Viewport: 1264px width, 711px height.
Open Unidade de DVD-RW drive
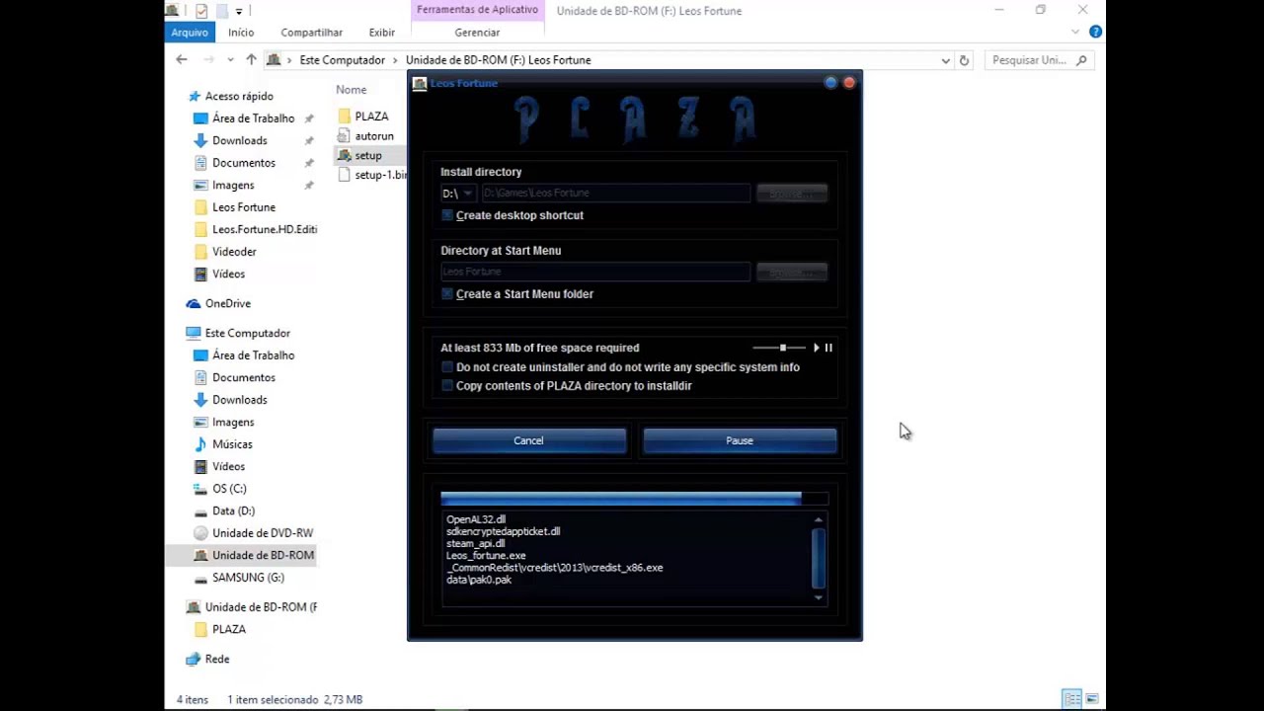click(262, 533)
